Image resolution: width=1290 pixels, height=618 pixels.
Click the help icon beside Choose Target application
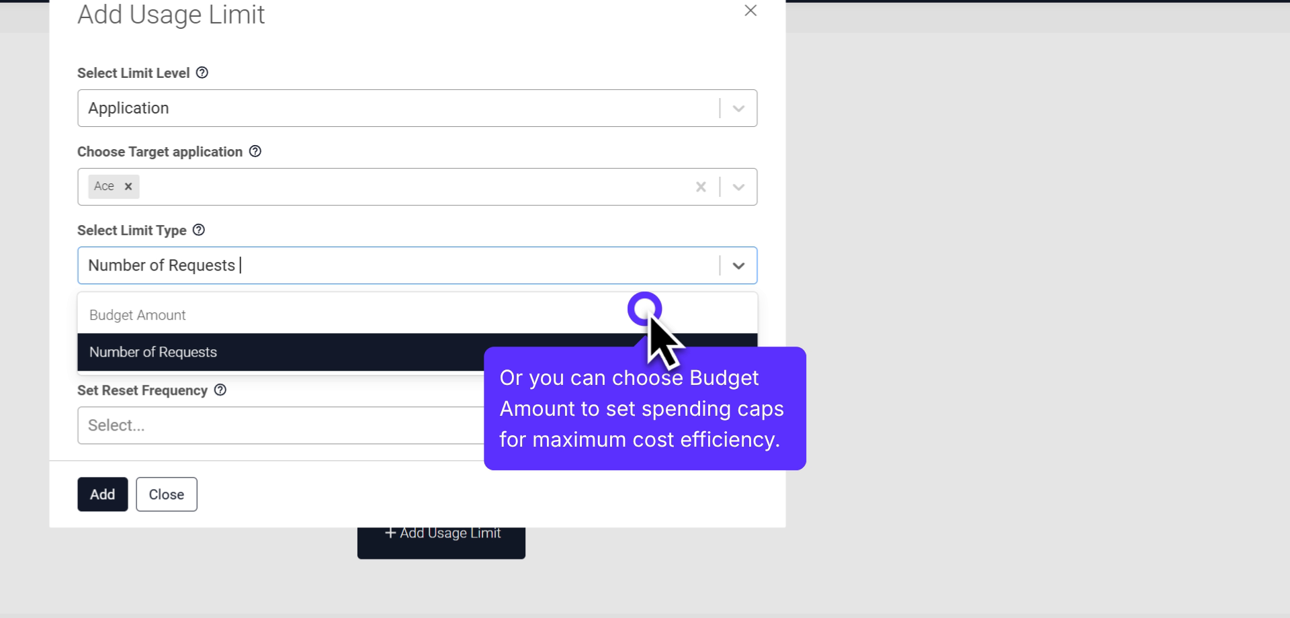[255, 152]
